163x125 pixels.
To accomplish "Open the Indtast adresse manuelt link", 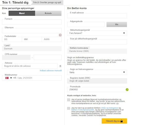I will pos(51,70).
